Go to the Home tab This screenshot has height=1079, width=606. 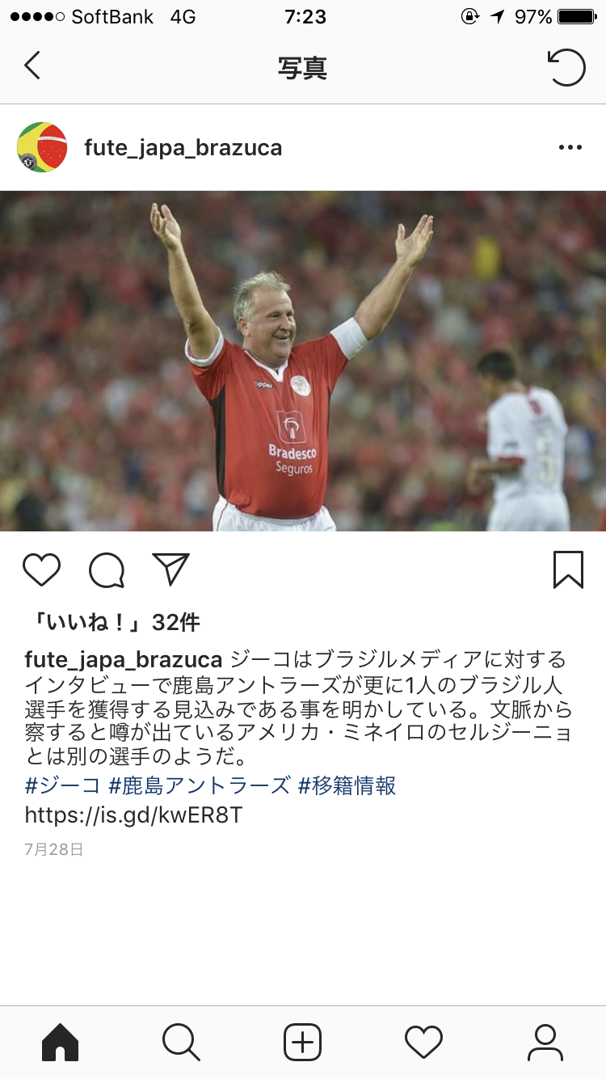click(61, 1042)
